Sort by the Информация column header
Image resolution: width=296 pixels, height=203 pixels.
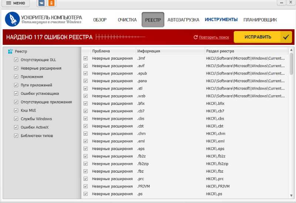[170, 51]
